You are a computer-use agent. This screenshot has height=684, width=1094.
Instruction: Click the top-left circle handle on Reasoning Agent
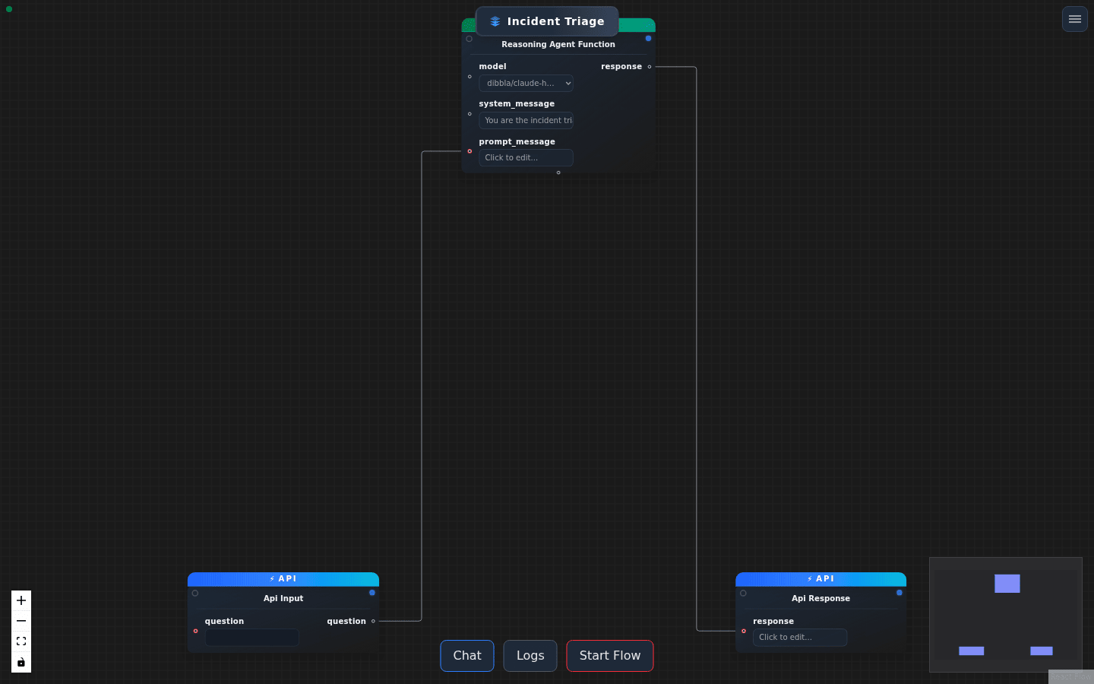pyautogui.click(x=469, y=39)
